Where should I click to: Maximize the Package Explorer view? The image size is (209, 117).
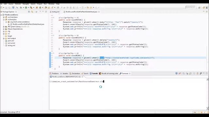(x=46, y=12)
